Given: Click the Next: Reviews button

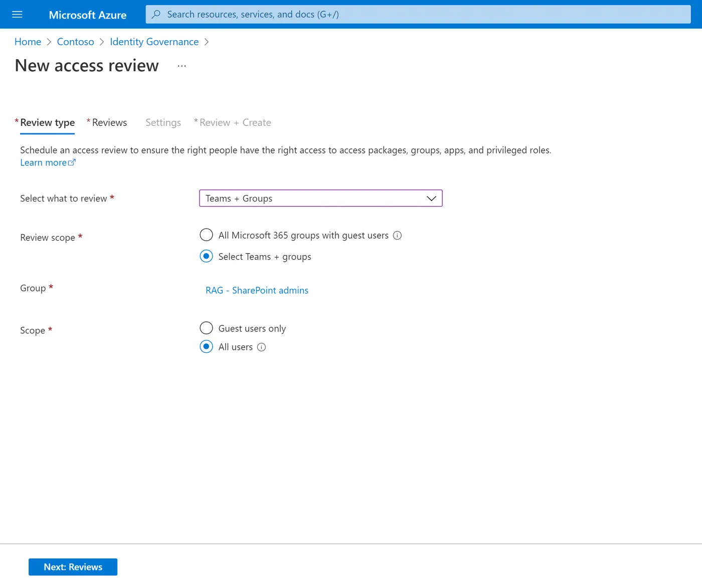Looking at the screenshot, I should click(x=73, y=567).
